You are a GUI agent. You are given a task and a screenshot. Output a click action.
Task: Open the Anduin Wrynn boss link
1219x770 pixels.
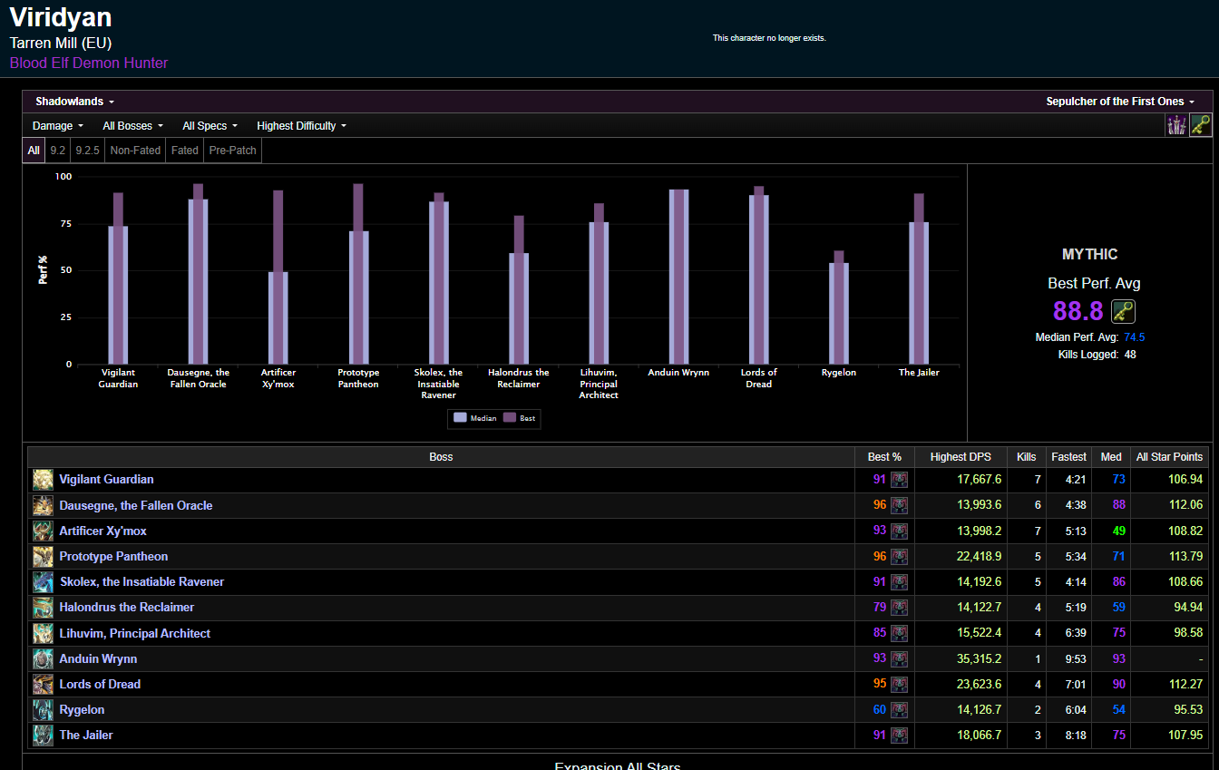point(98,658)
